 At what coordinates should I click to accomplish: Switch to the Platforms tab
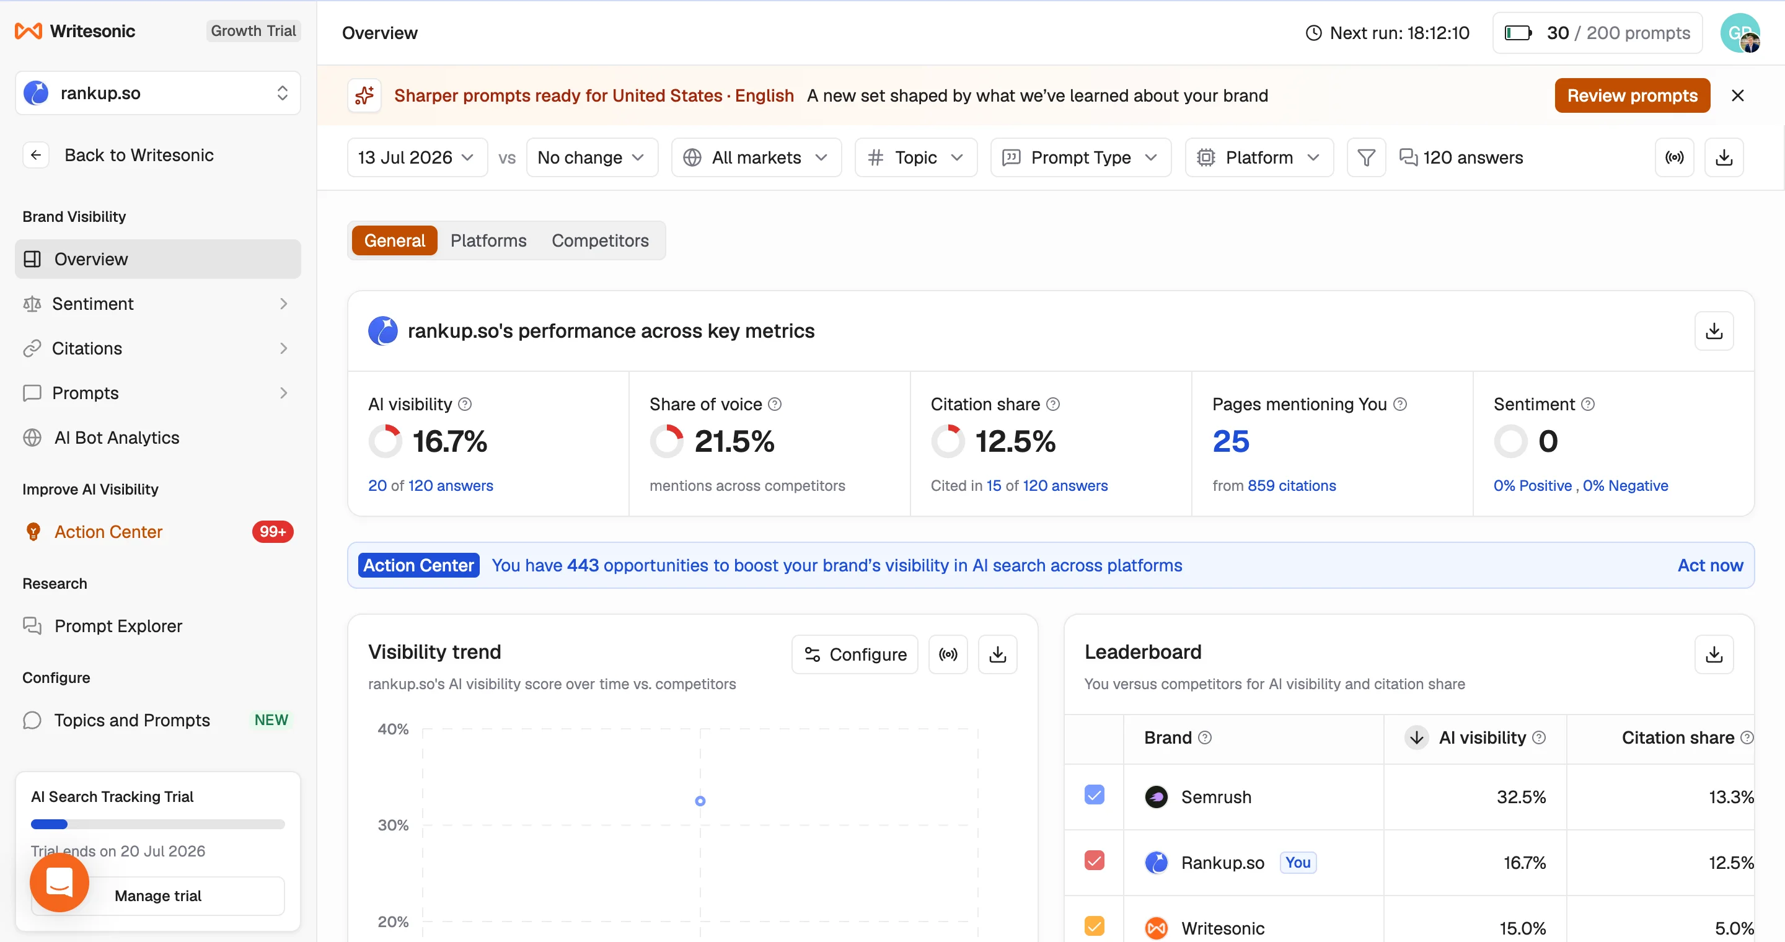coord(488,240)
